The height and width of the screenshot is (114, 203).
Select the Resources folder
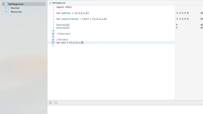pyautogui.click(x=16, y=12)
